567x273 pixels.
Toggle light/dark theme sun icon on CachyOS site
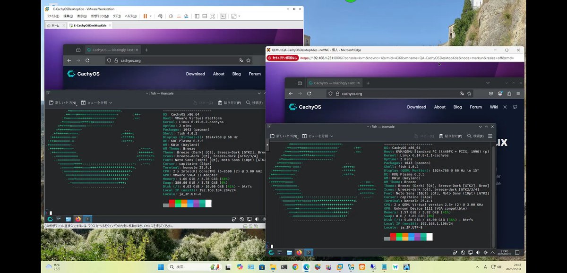point(505,107)
